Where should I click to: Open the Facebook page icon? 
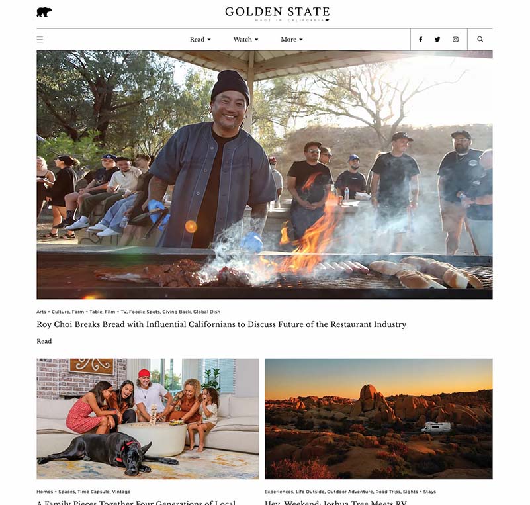click(420, 40)
